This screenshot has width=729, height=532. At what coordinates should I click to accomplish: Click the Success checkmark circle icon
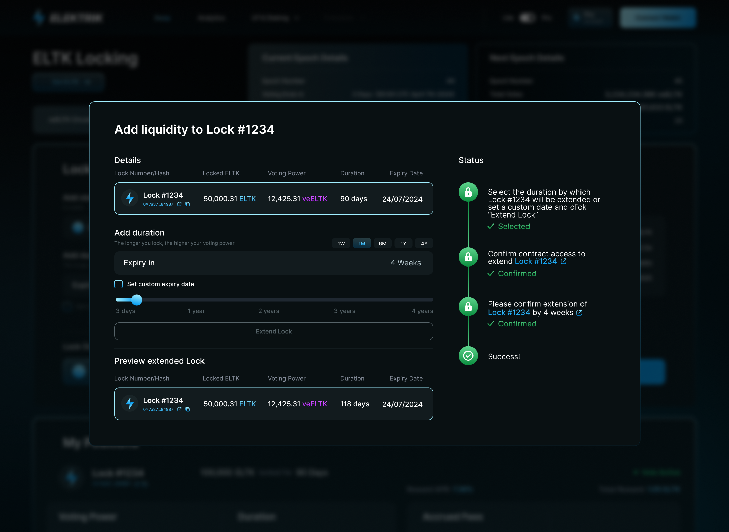[468, 356]
